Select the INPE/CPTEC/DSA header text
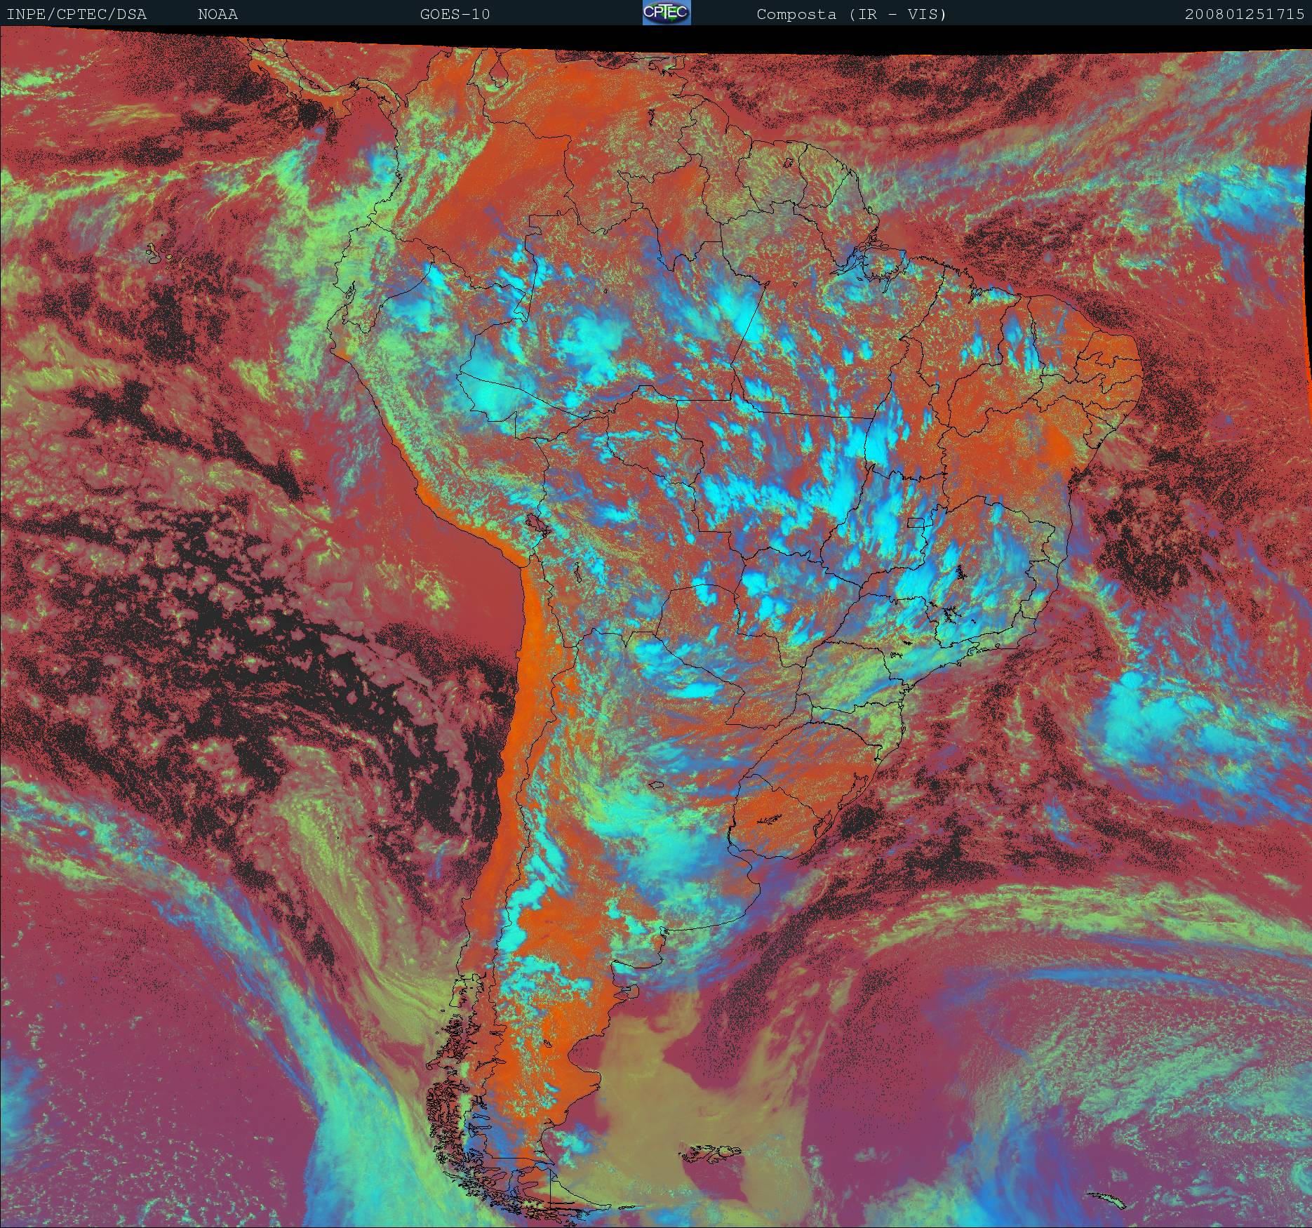The width and height of the screenshot is (1312, 1228). pos(77,14)
